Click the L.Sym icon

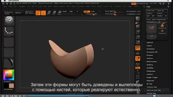coord(138,64)
